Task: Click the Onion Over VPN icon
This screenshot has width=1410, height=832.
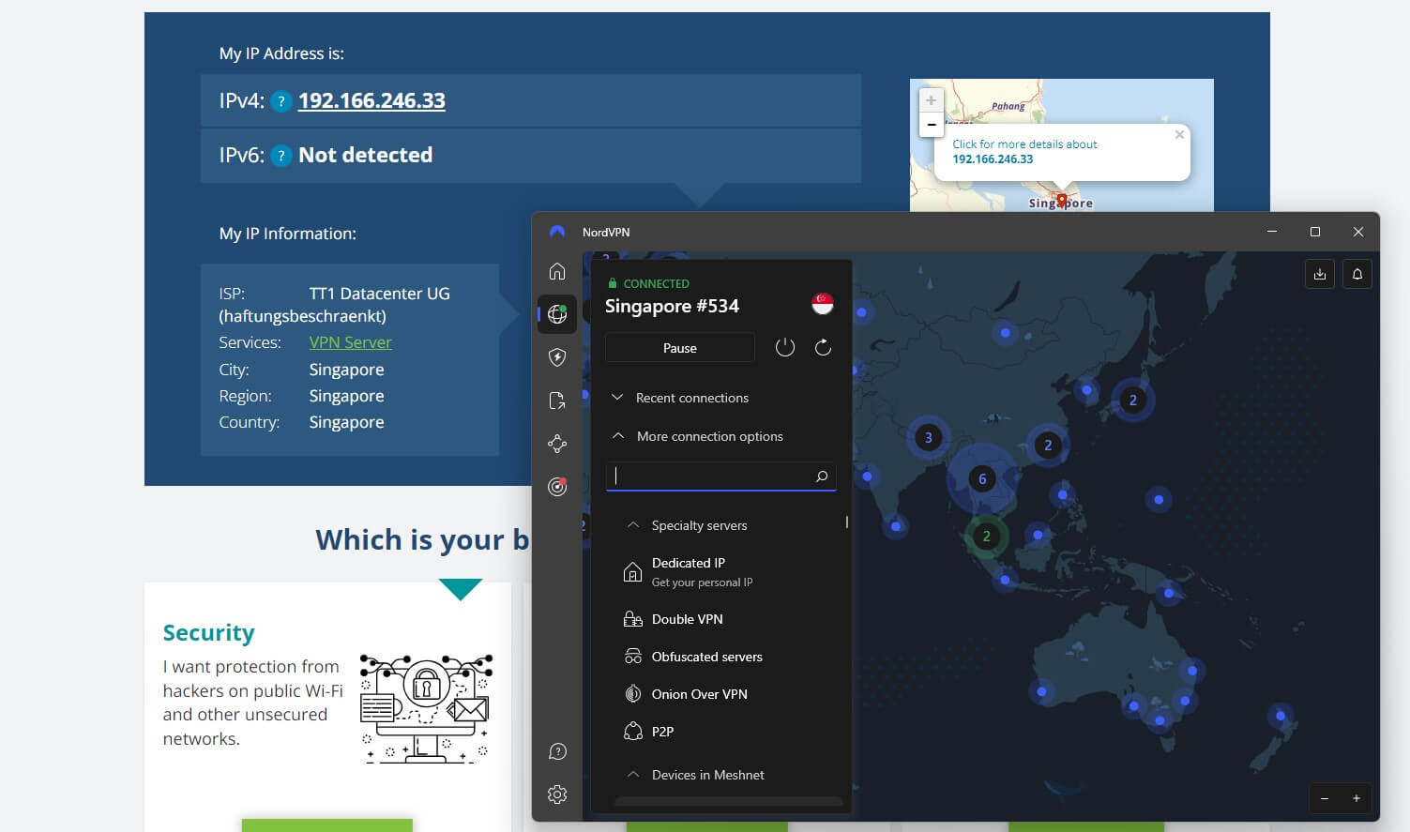Action: [633, 694]
